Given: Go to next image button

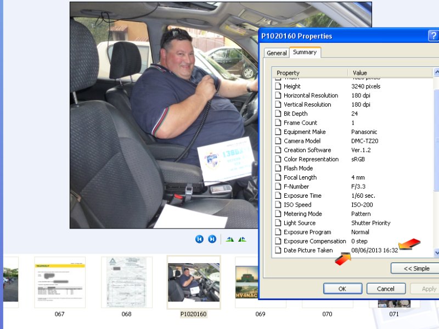Looking at the screenshot, I should point(212,239).
